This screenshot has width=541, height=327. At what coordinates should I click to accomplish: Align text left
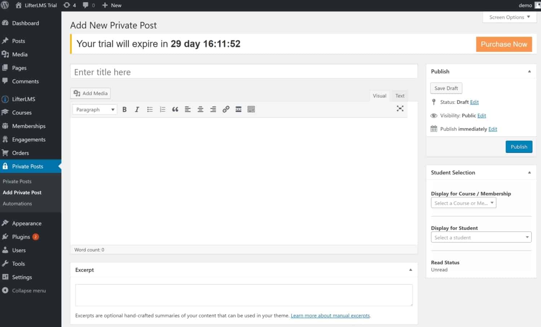tap(188, 109)
